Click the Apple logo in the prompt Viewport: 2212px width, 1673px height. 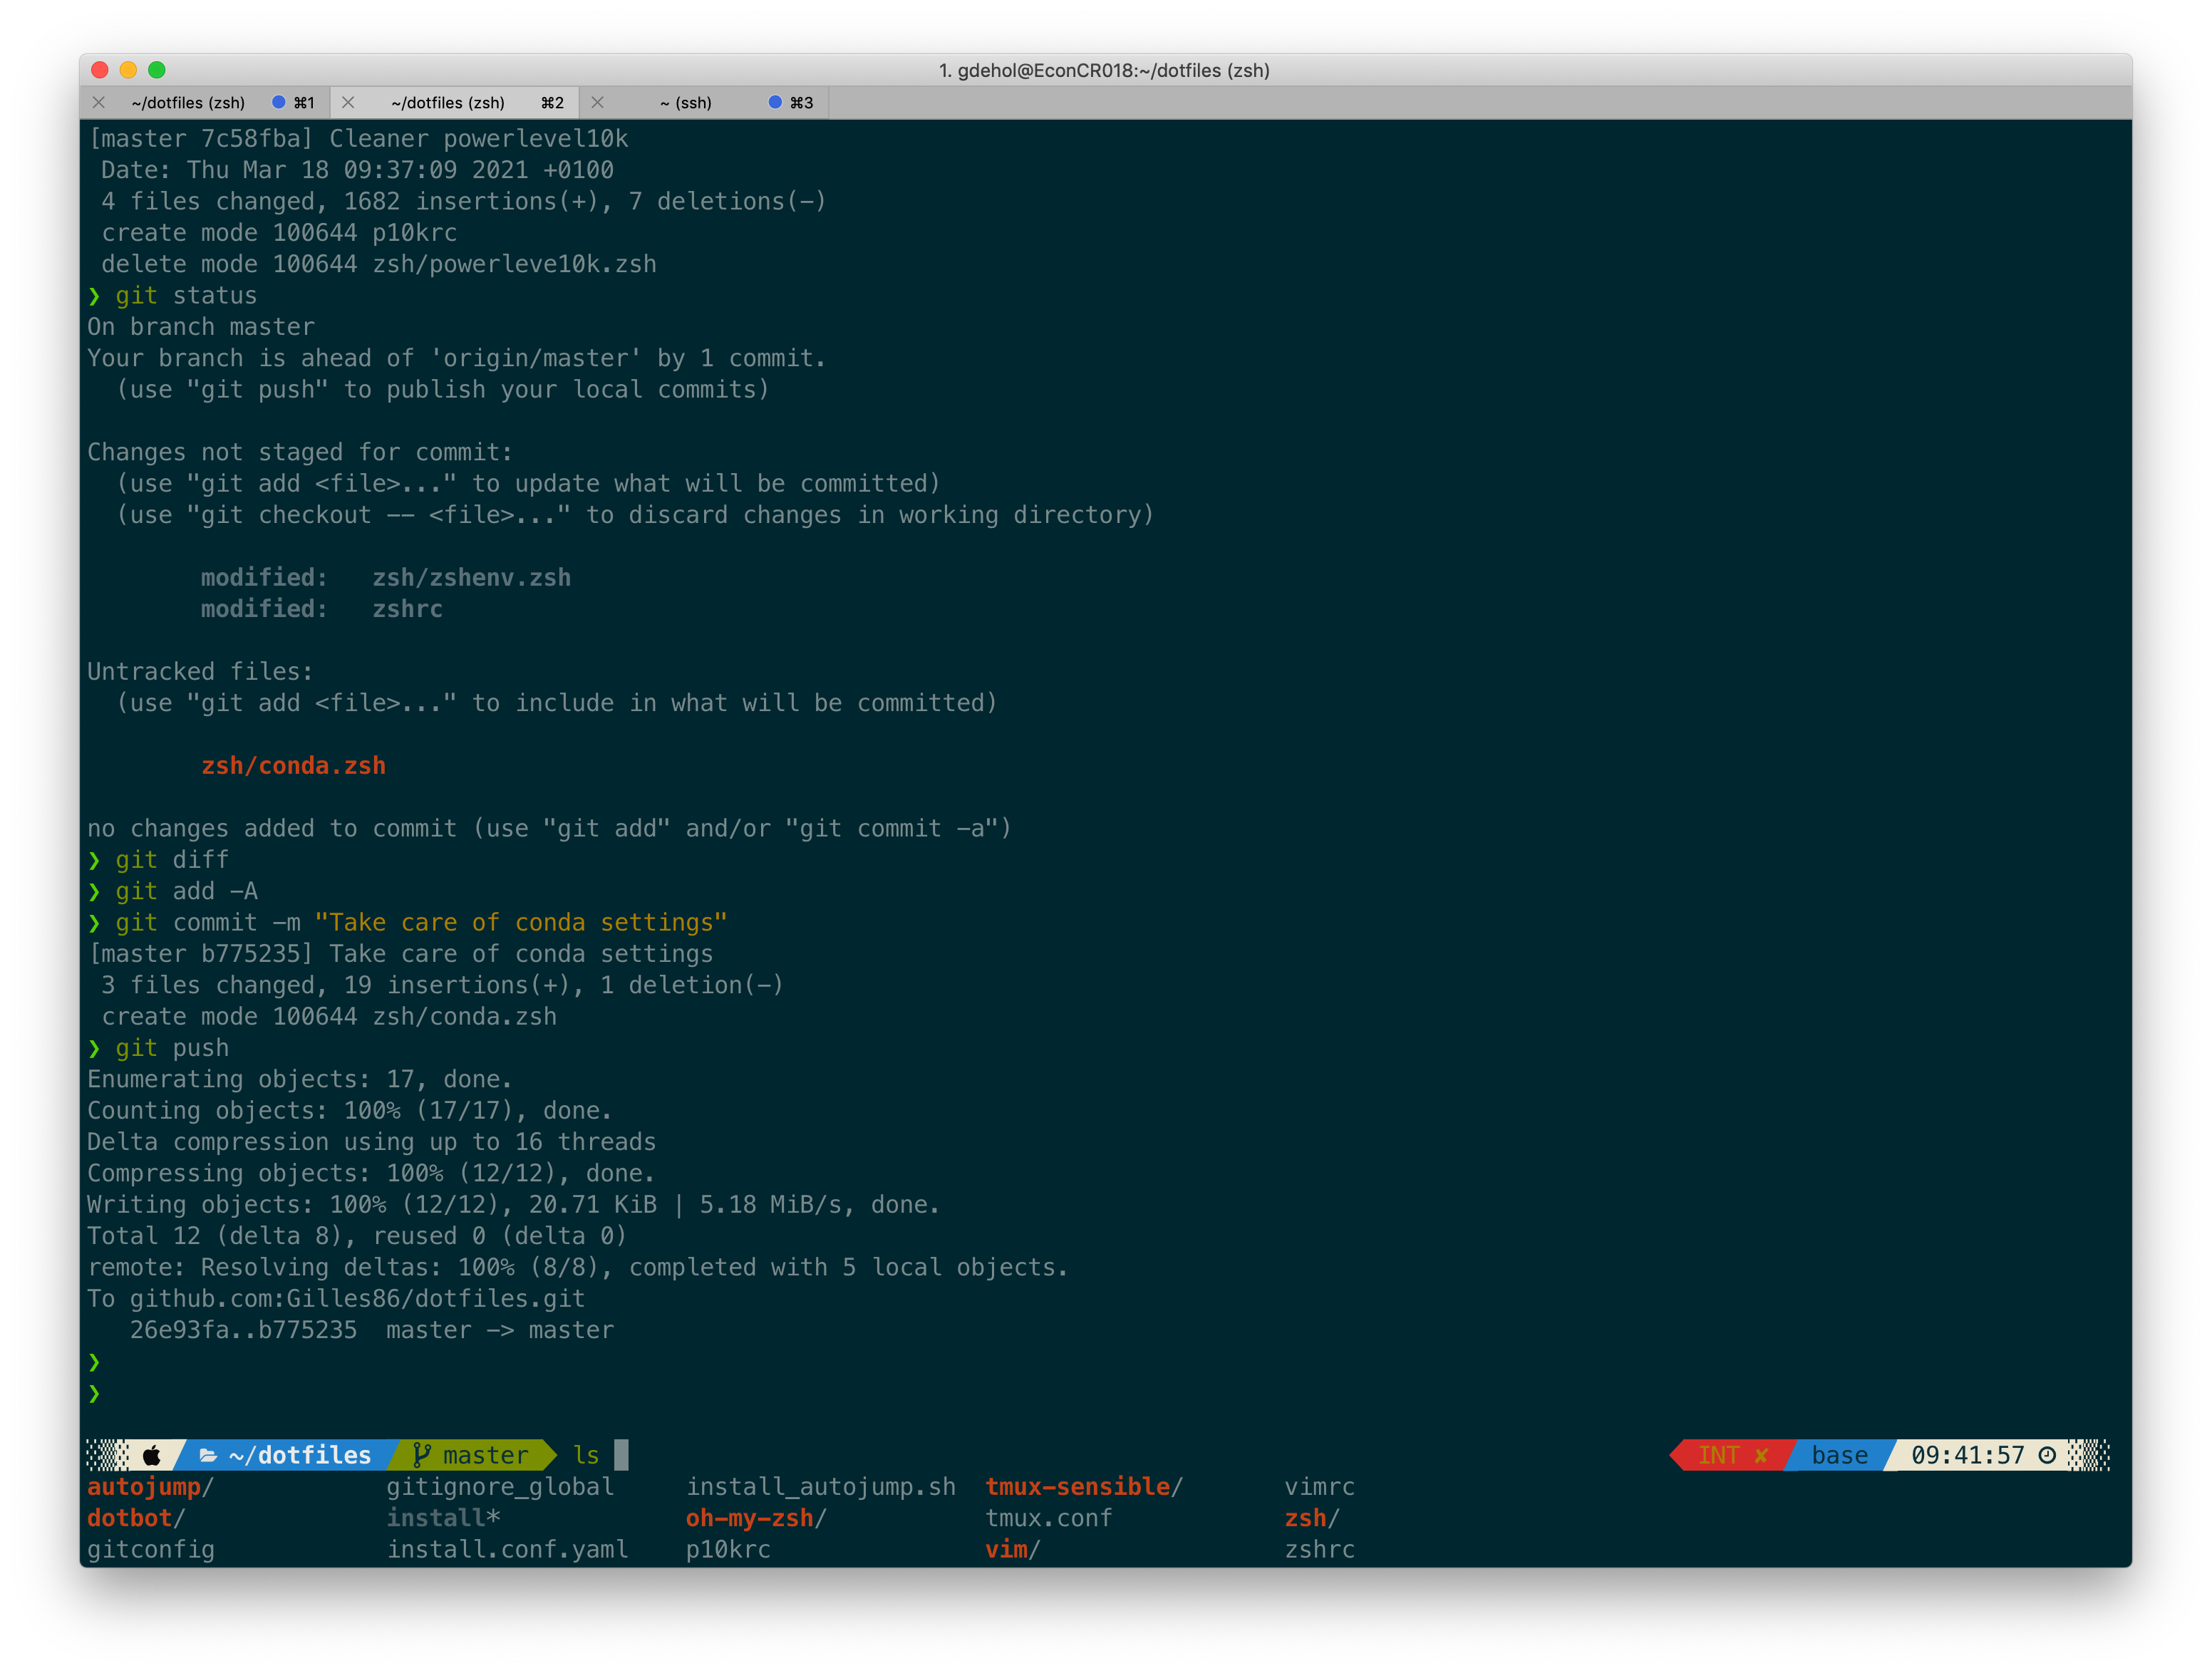tap(152, 1455)
